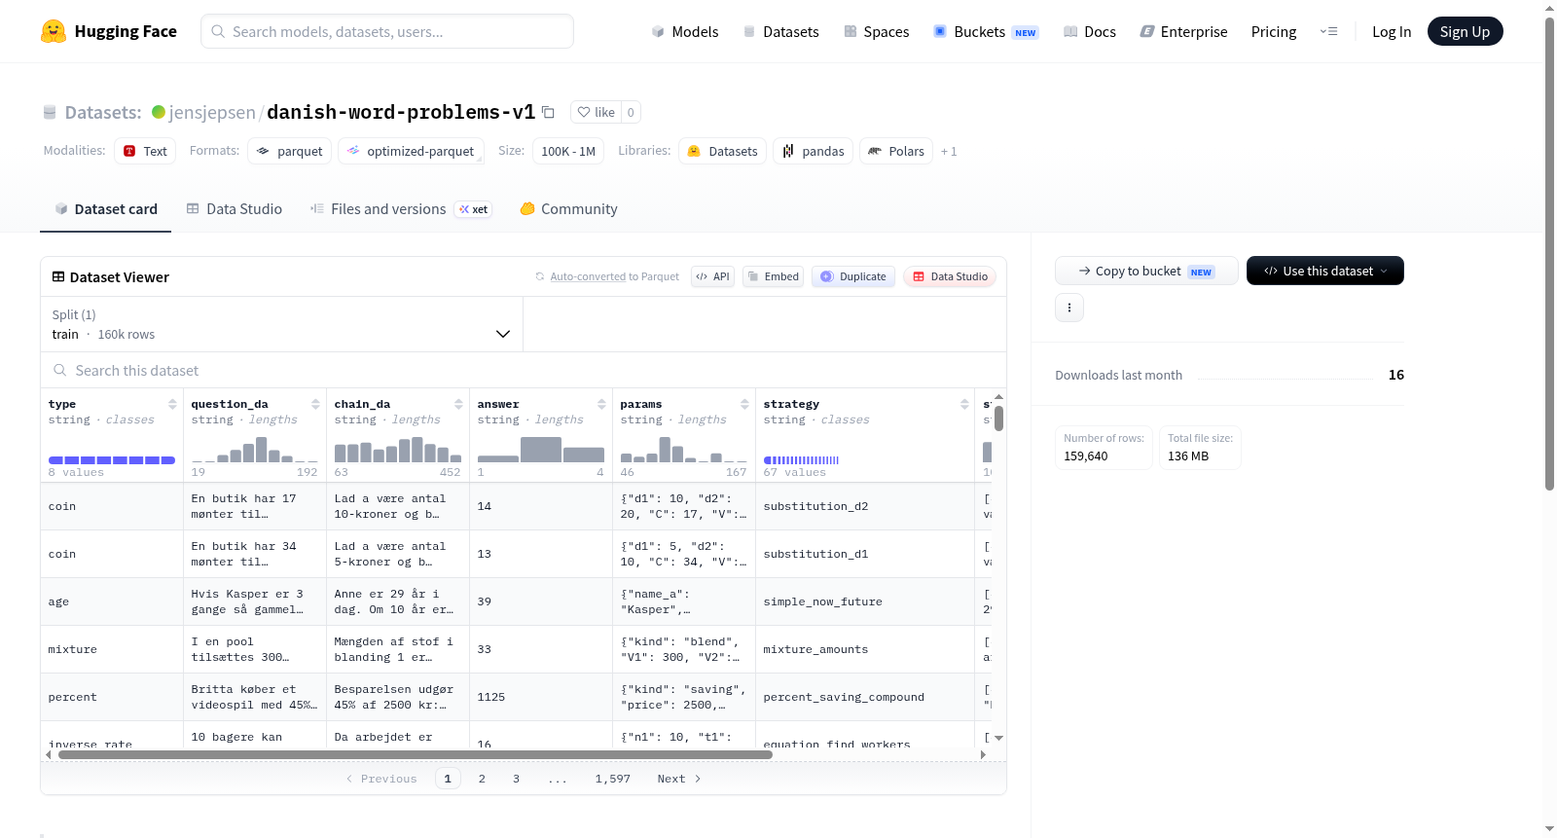This screenshot has height=838, width=1557.
Task: Click the table vertical scrollbar thumb
Action: (998, 419)
